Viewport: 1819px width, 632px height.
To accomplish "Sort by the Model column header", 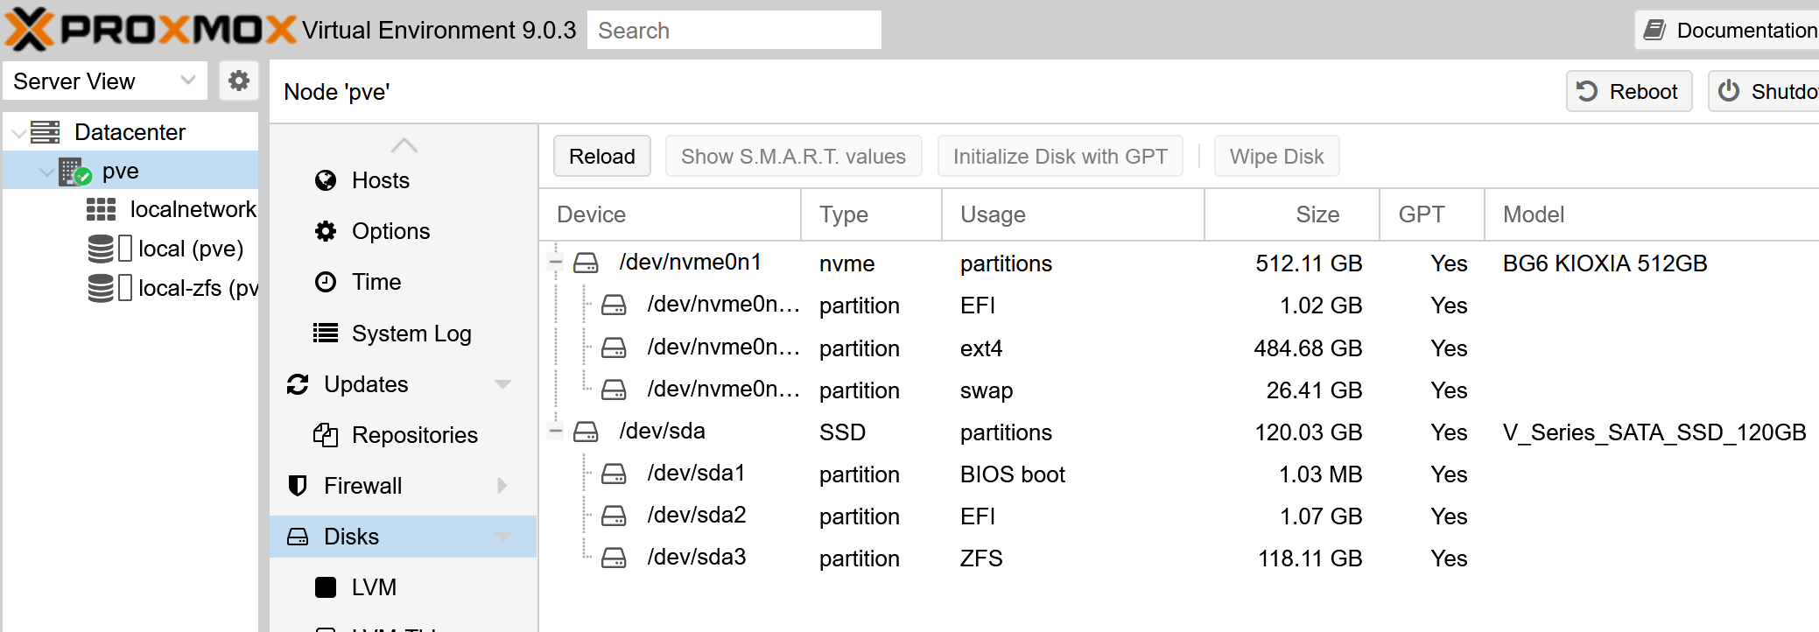I will click(1652, 214).
